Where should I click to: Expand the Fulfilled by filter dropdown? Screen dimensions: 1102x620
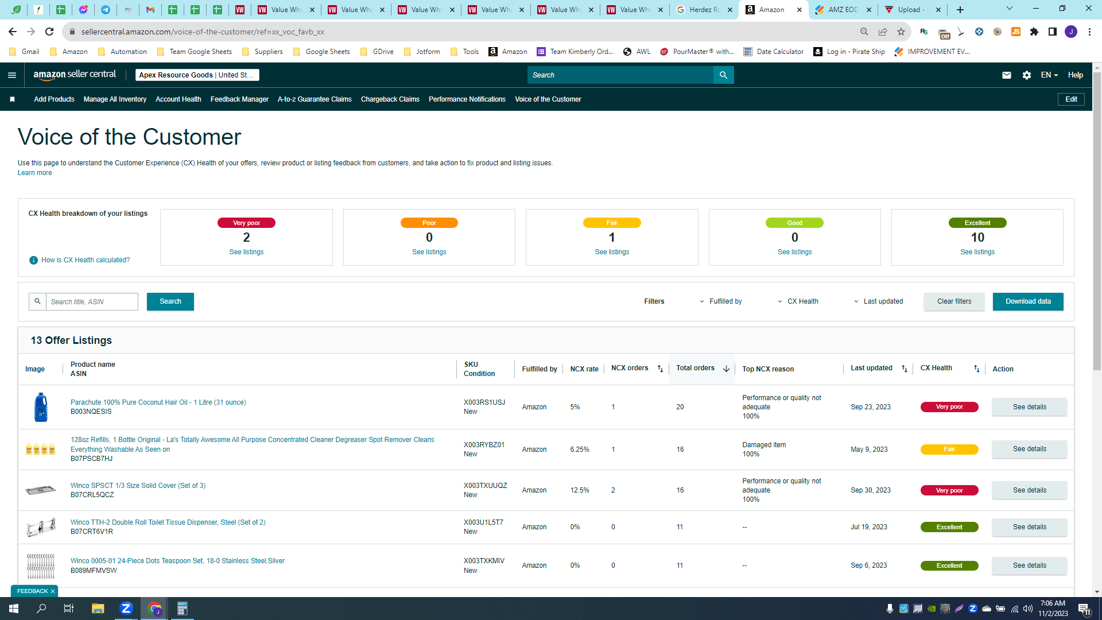click(x=720, y=301)
